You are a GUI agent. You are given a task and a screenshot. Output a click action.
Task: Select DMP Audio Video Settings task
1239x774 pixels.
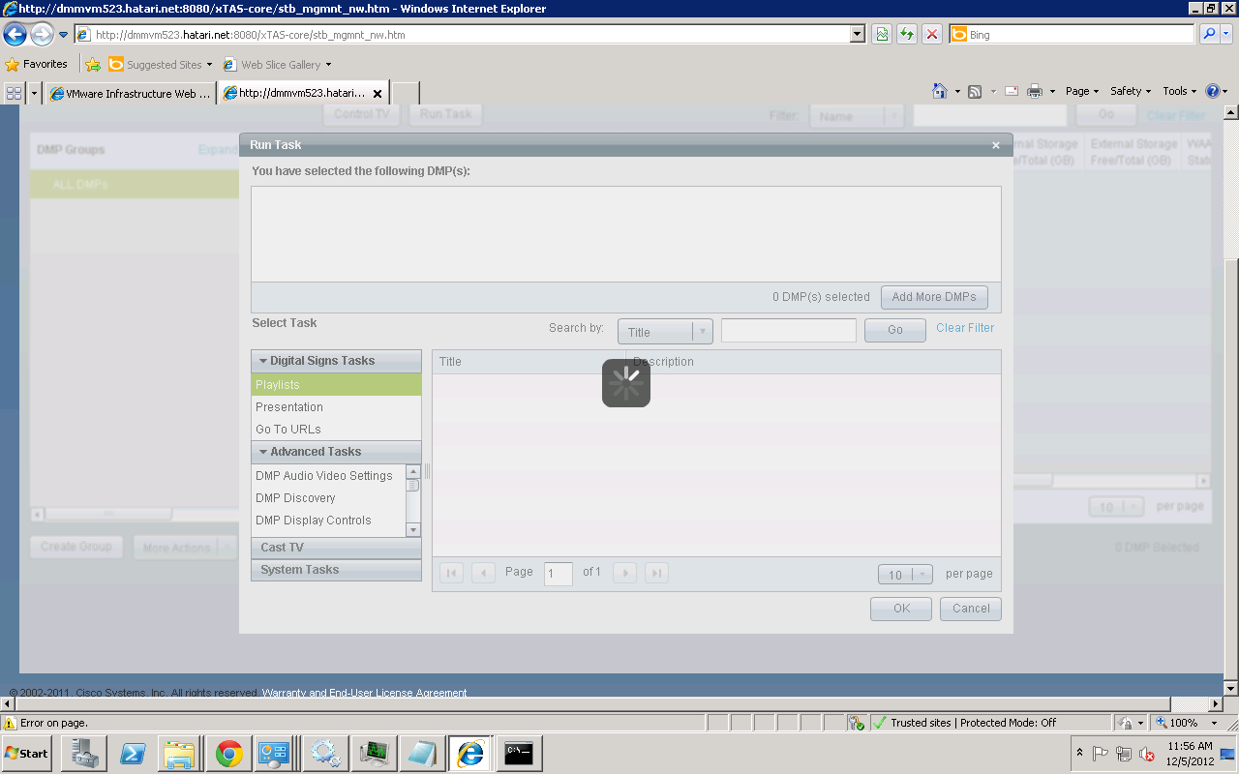(x=327, y=476)
